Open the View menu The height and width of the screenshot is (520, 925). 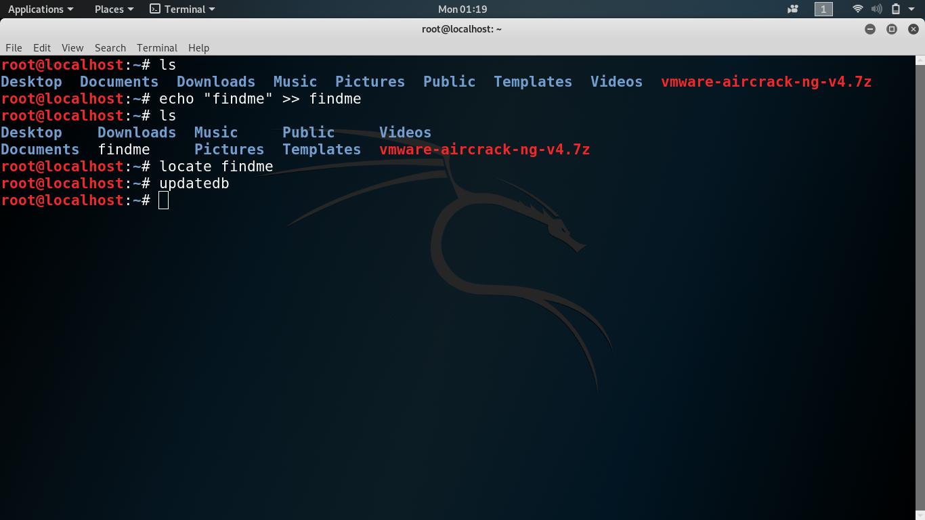(72, 47)
